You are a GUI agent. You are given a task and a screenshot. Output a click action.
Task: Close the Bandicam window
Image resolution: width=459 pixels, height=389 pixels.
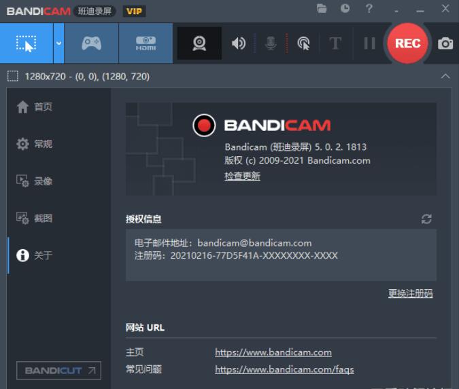[445, 8]
